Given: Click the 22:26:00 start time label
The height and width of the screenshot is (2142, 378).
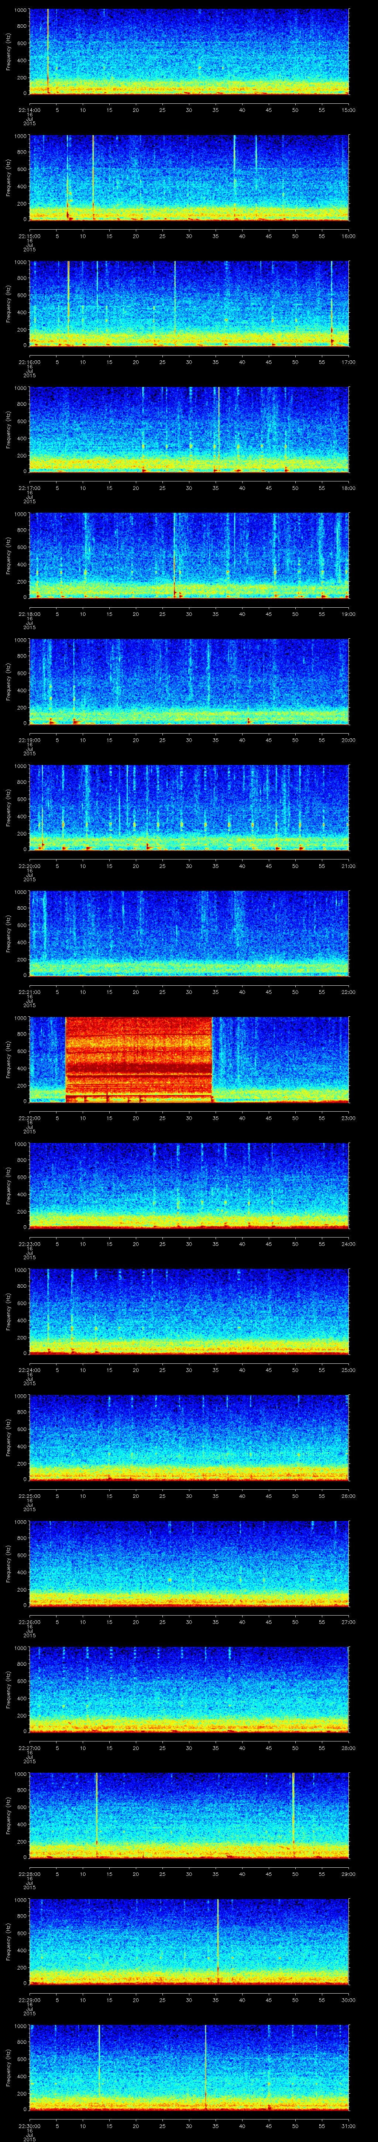Looking at the screenshot, I should point(29,1621).
